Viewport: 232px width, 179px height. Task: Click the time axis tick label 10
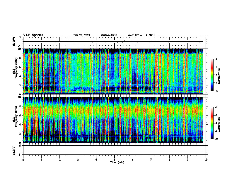(206, 160)
